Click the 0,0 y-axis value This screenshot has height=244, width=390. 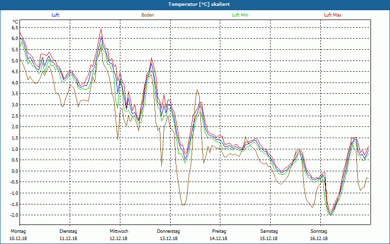tap(15, 171)
